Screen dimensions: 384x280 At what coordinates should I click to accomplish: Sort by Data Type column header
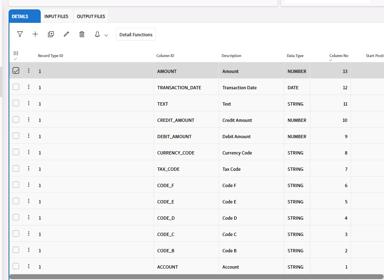(x=295, y=56)
